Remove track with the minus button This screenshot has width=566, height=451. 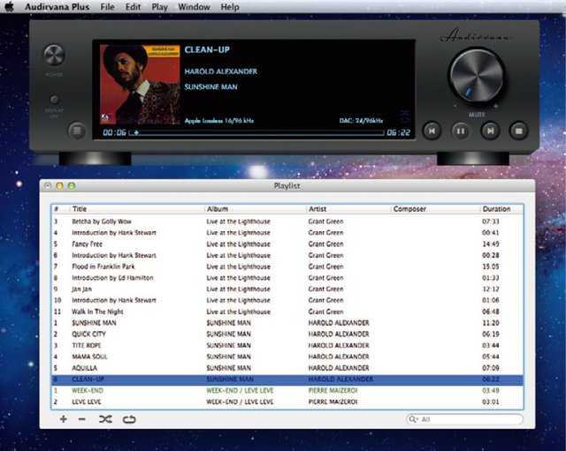[82, 419]
